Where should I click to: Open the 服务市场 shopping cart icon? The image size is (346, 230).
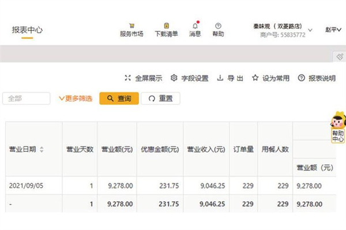131,26
